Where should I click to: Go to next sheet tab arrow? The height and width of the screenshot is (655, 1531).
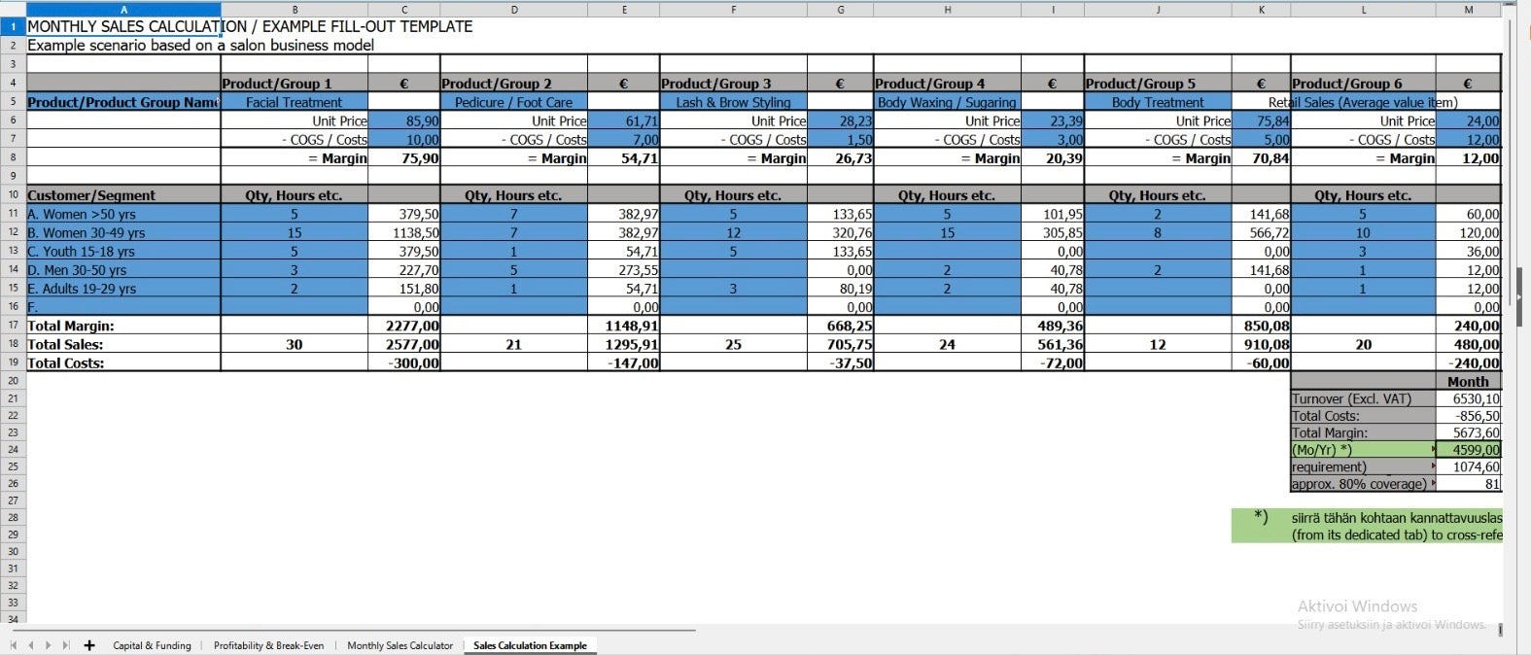click(48, 645)
